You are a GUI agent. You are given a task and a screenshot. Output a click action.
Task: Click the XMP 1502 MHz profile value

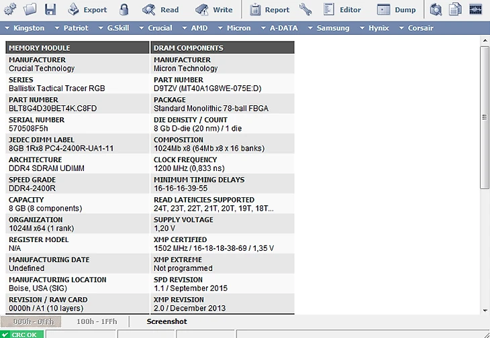213,248
